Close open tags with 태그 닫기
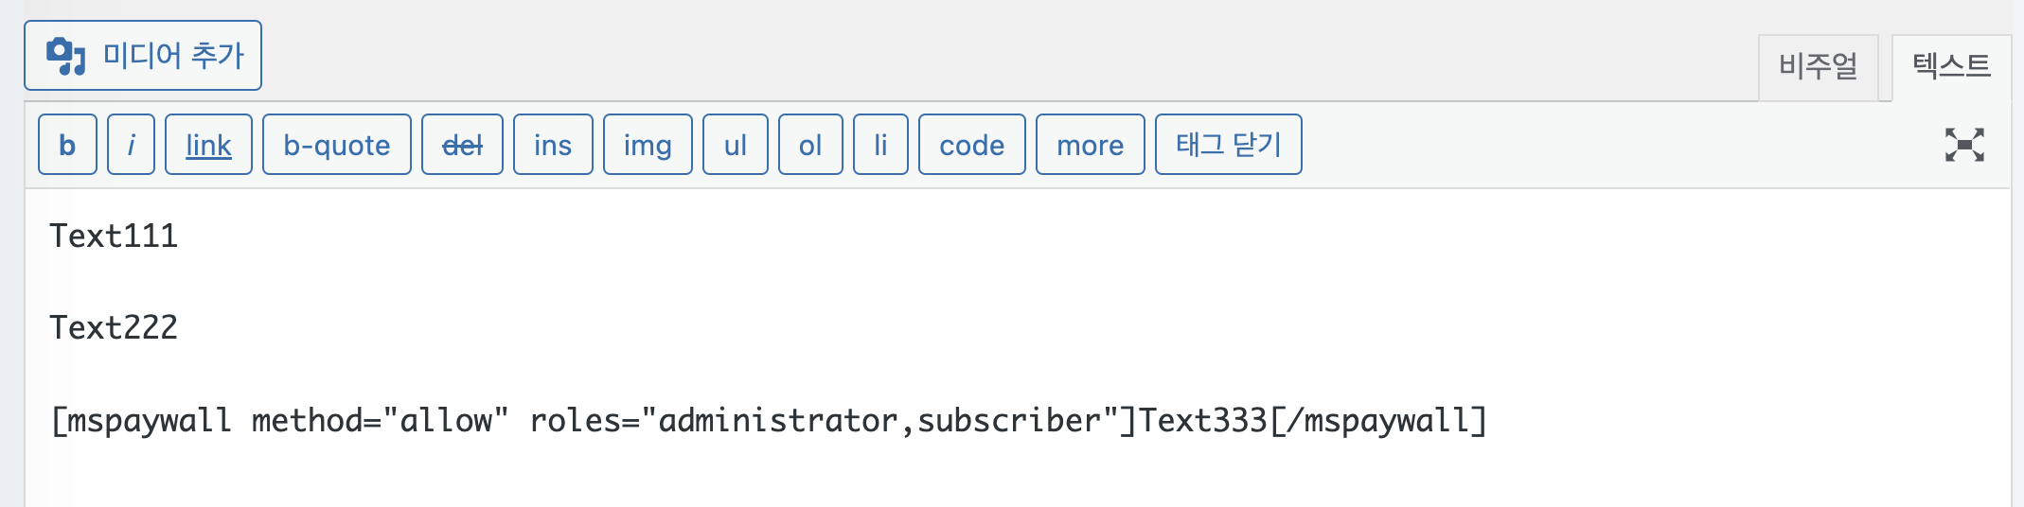The image size is (2024, 507). tap(1229, 145)
